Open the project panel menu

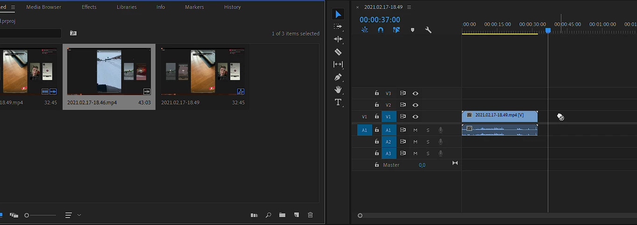tap(13, 7)
